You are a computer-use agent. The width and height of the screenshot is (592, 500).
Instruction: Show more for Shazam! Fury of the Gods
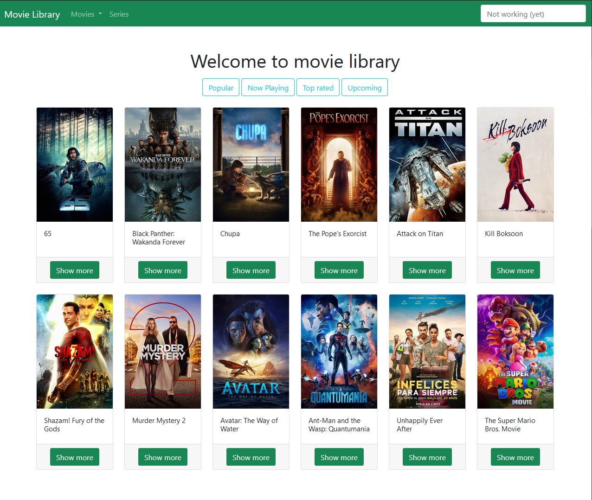75,457
